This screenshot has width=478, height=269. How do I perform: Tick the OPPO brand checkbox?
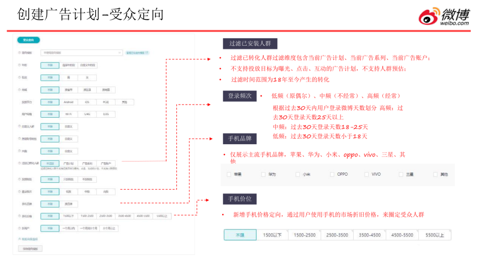(x=332, y=174)
